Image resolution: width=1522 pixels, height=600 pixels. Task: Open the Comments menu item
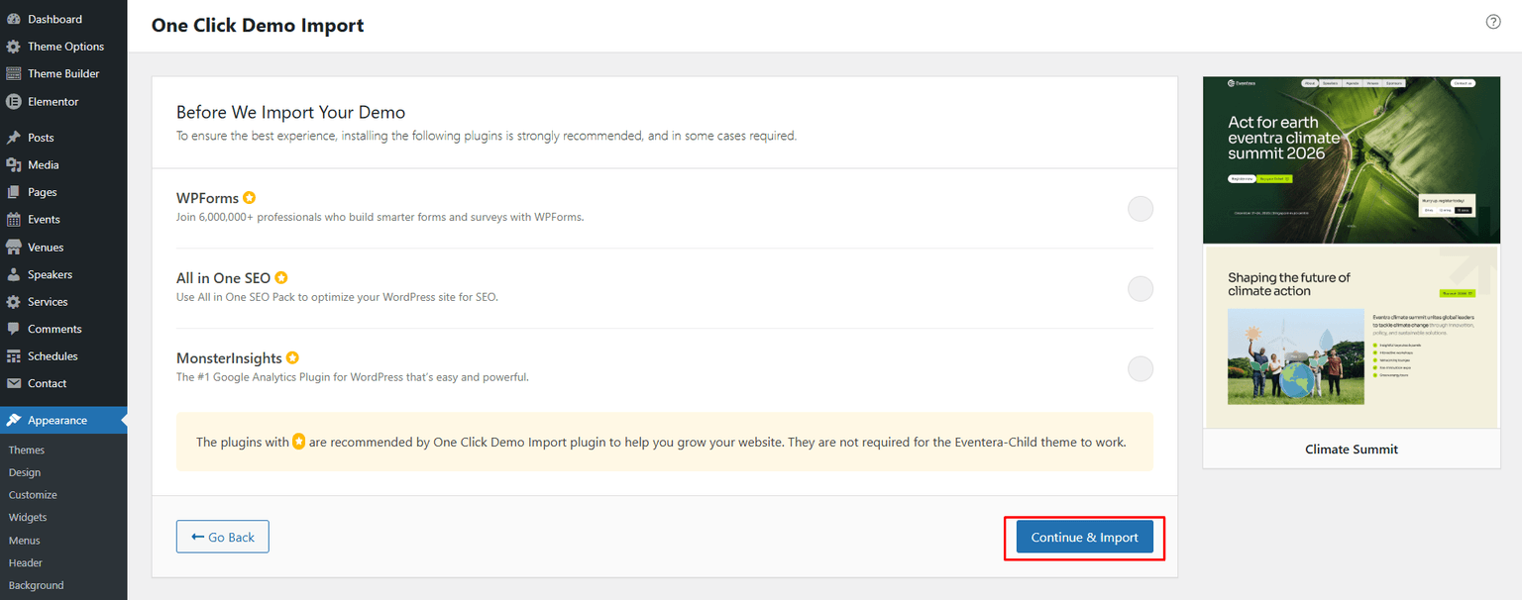click(63, 329)
